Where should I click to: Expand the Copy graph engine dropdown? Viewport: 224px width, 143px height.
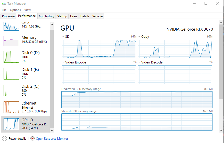pyautogui.click(x=139, y=37)
